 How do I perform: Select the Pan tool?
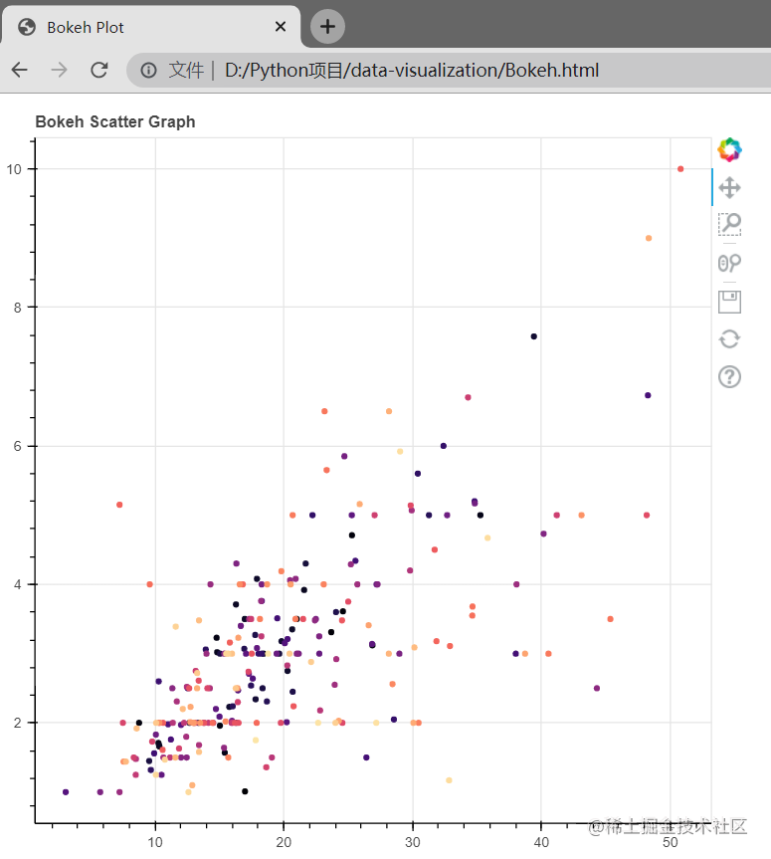(729, 187)
